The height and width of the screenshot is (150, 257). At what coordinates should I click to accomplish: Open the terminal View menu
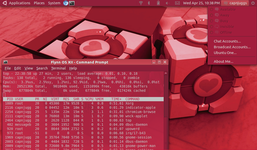[29, 68]
